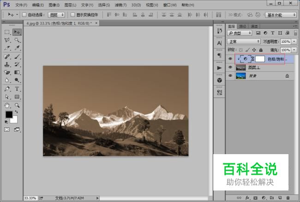Select the Healing Brush tool

click(x=7, y=57)
